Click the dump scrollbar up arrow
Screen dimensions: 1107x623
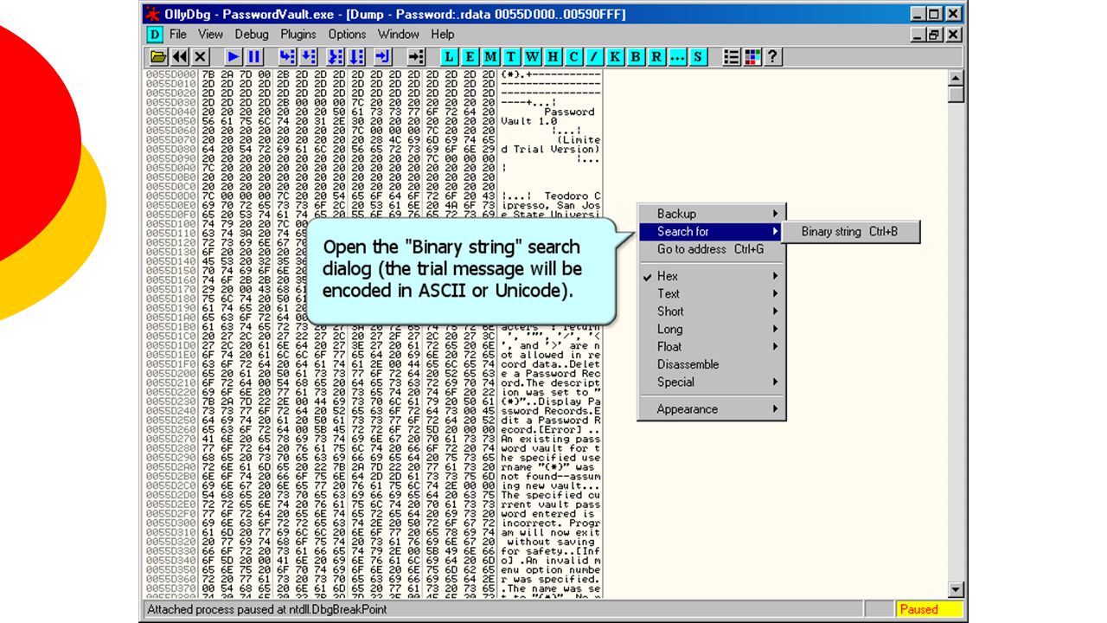[956, 78]
